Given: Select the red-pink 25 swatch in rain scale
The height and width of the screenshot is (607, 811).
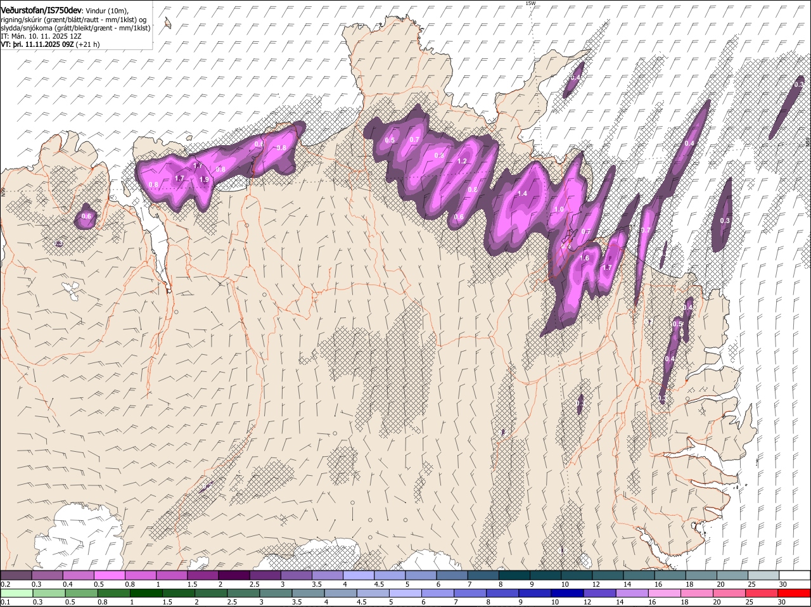Looking at the screenshot, I should coord(762,594).
